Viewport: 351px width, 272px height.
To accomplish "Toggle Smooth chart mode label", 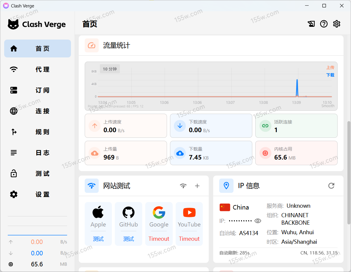I will click(328, 106).
